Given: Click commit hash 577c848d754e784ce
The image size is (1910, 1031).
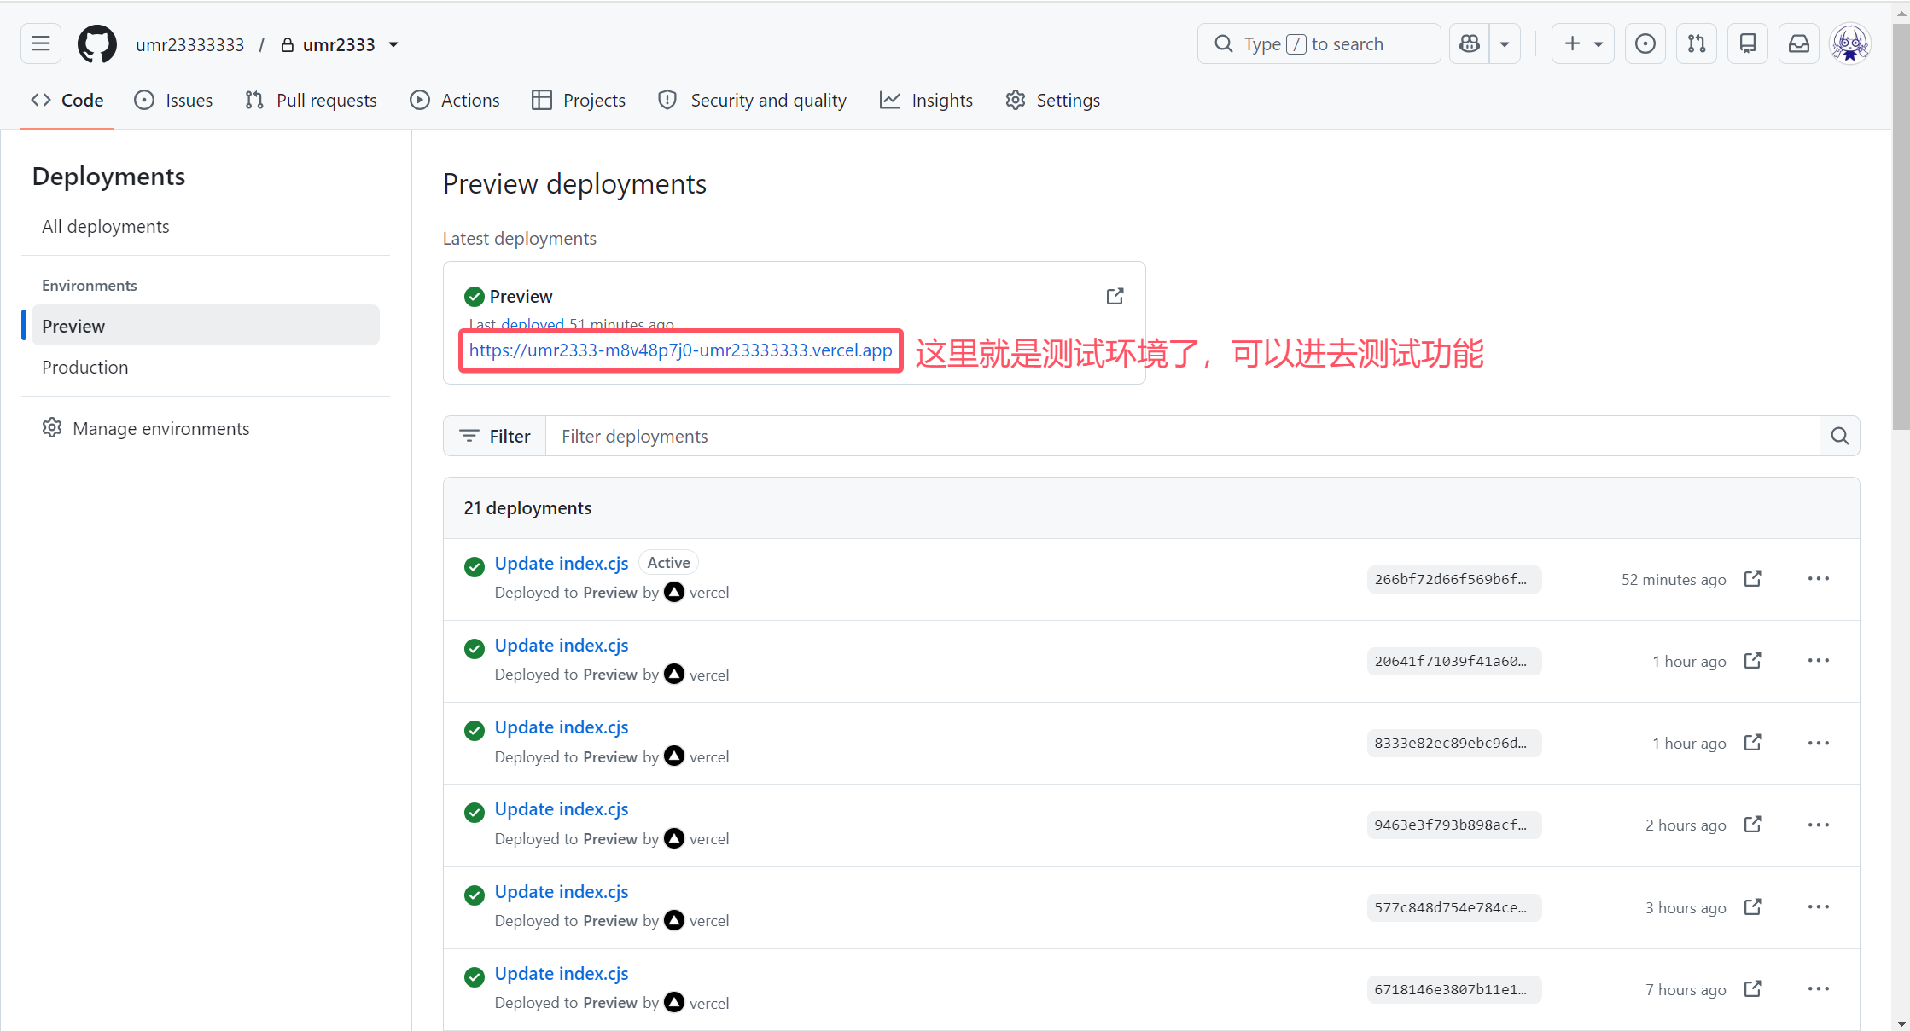Looking at the screenshot, I should [1453, 907].
